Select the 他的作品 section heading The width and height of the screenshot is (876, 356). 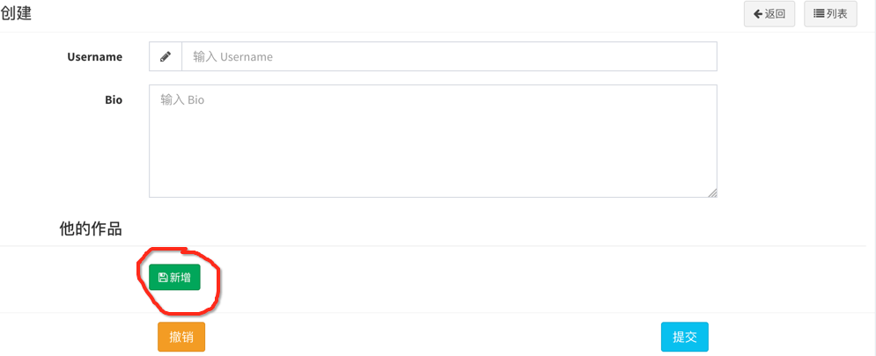pyautogui.click(x=91, y=229)
